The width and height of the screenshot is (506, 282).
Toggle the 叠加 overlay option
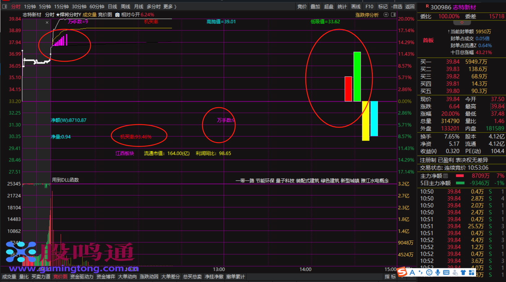point(315,6)
